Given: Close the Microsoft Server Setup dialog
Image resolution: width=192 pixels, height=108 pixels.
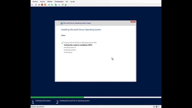Looking at the screenshot, I should [x=133, y=22].
